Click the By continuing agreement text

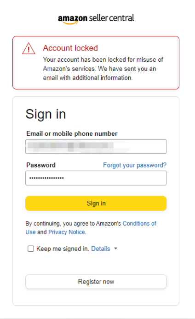coord(91,228)
